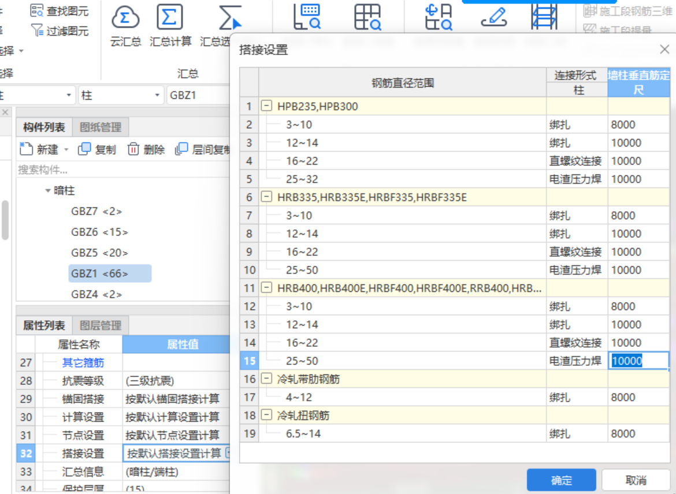Click the 云汇总 cloud summary icon
Viewport: 676px width, 494px height.
click(125, 18)
